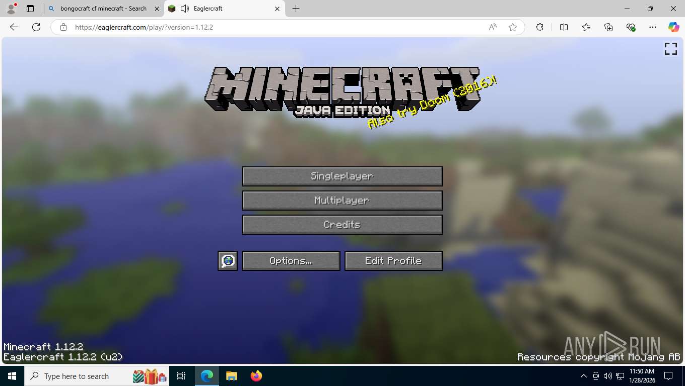Toggle Split screen view
The width and height of the screenshot is (685, 386).
564,27
